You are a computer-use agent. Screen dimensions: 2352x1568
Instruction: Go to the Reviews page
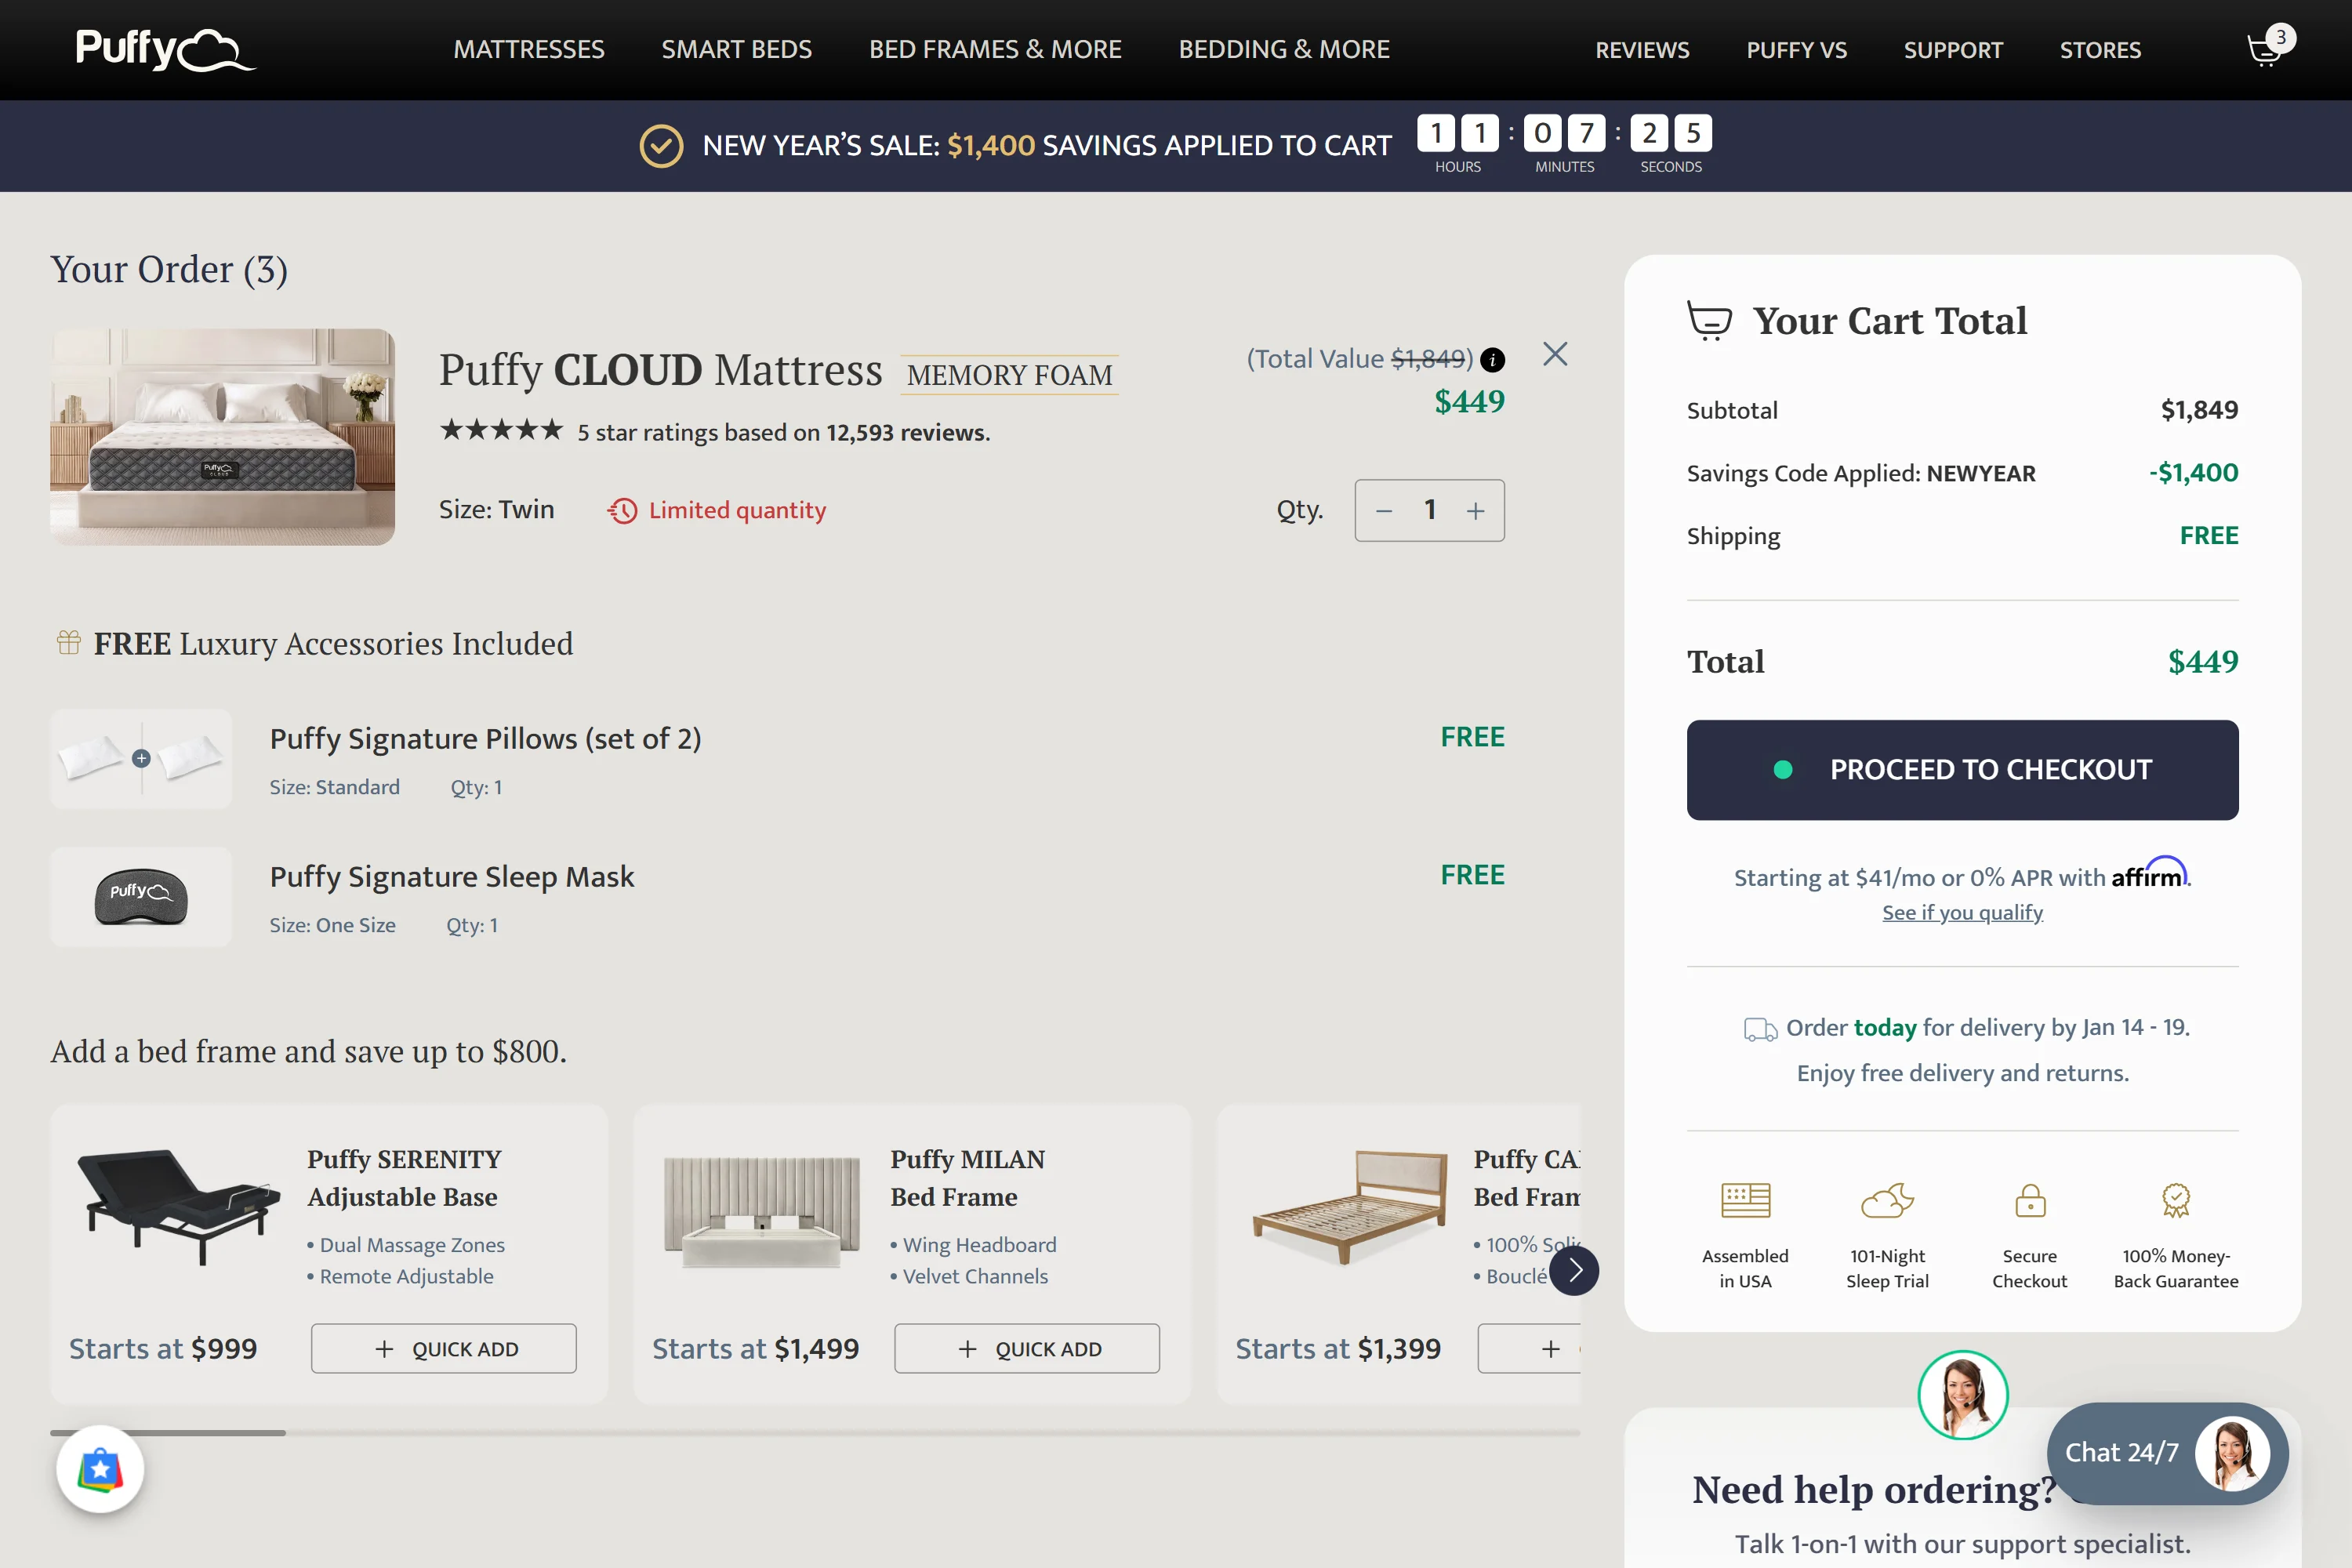(1642, 50)
